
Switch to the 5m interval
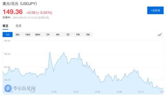(x=18, y=34)
